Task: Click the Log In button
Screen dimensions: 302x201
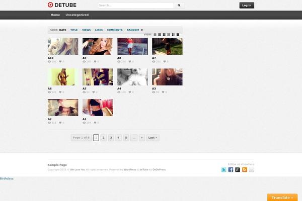Action: pyautogui.click(x=247, y=6)
